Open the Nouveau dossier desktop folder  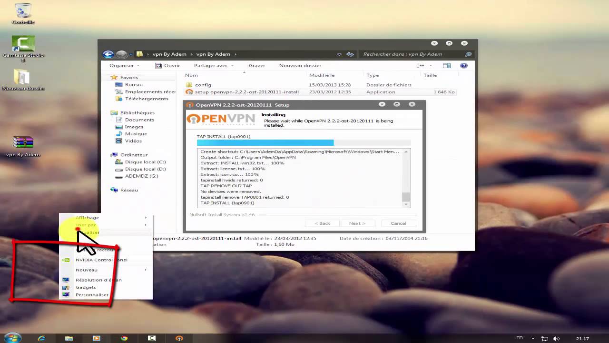point(23,80)
